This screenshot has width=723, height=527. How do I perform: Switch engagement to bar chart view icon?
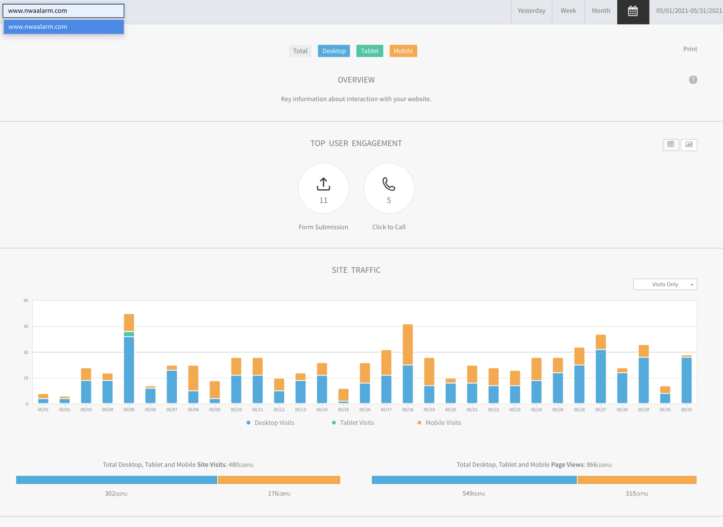(689, 144)
